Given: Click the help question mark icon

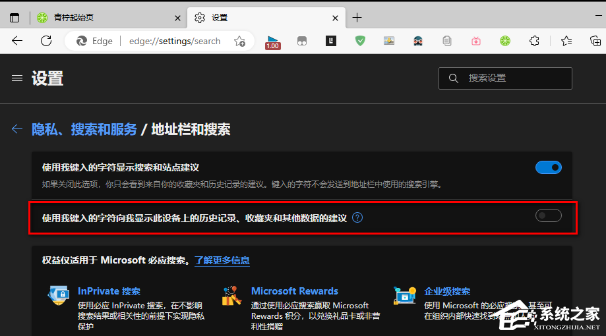Looking at the screenshot, I should pos(357,218).
